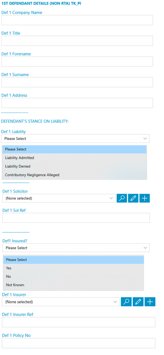The height and width of the screenshot is (355, 164).
Task: Focus the Def 1 Policy No field
Action: 79,343
